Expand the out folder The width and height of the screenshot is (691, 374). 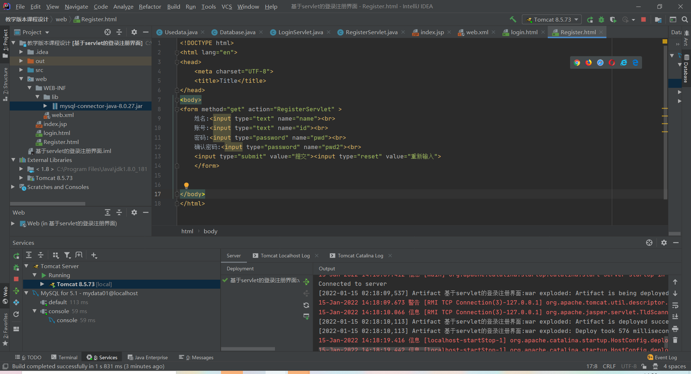21,61
